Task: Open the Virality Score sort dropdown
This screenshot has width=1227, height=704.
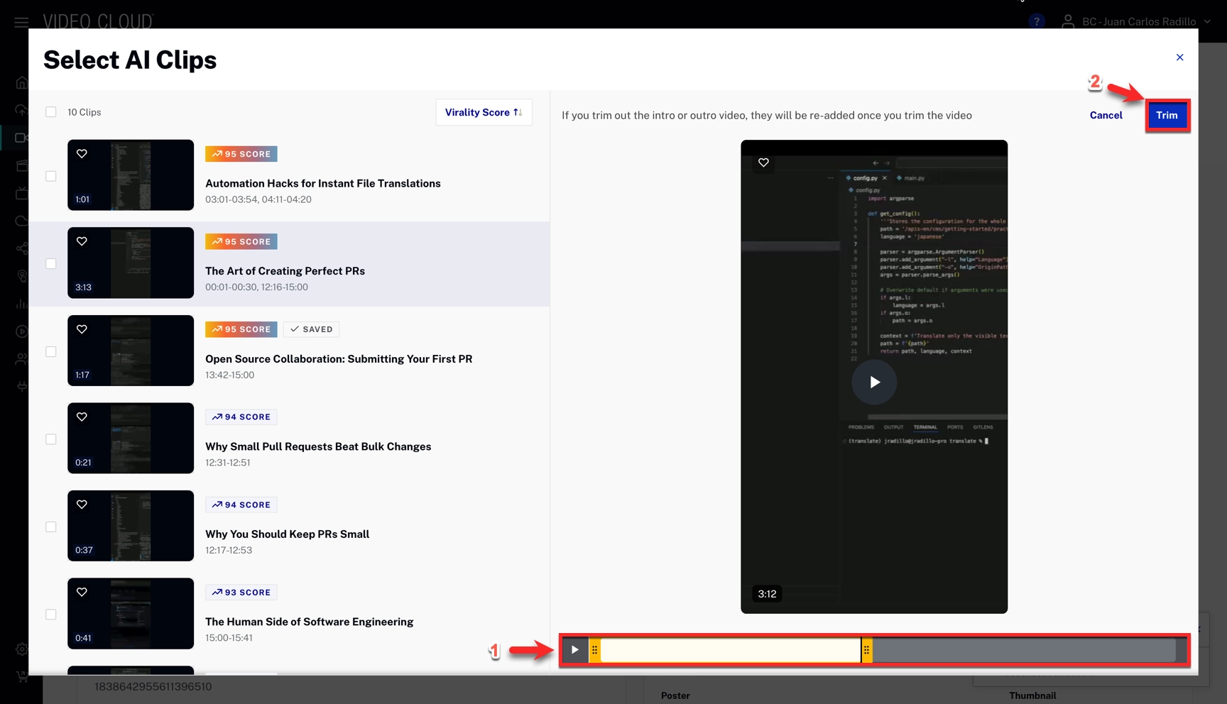Action: point(483,112)
